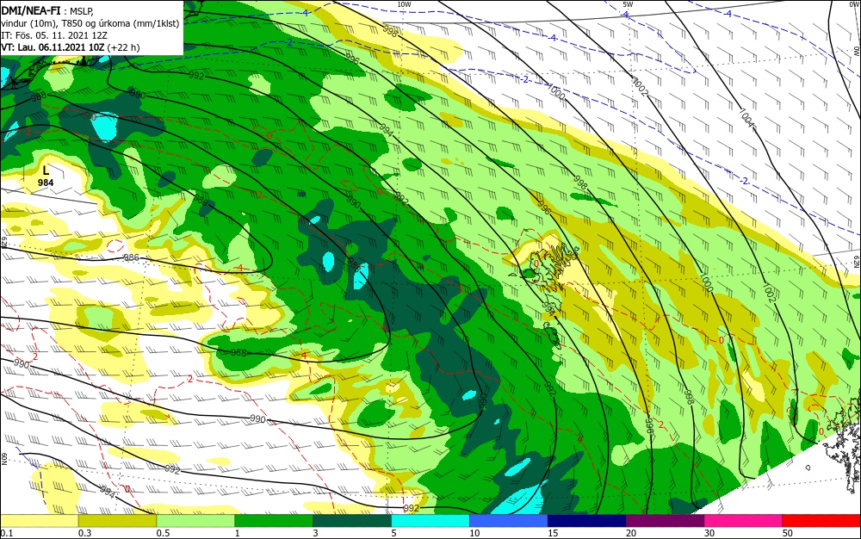
Task: Click the "20" legend value
Action: point(631,533)
